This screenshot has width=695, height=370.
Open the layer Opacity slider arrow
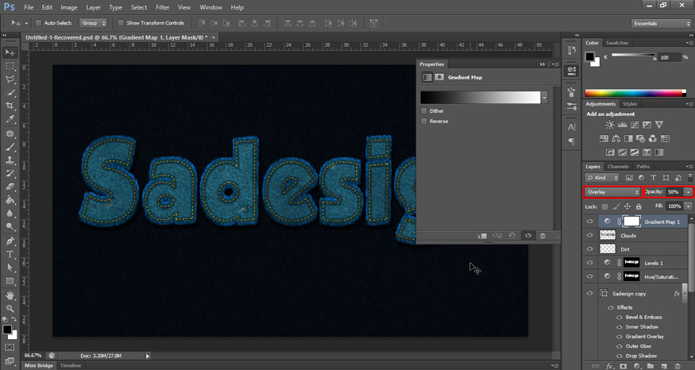(x=688, y=192)
